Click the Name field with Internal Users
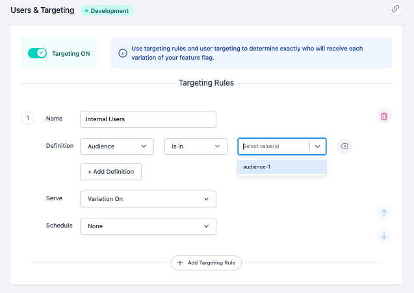Screen dimensions: 414x293 (x=148, y=119)
